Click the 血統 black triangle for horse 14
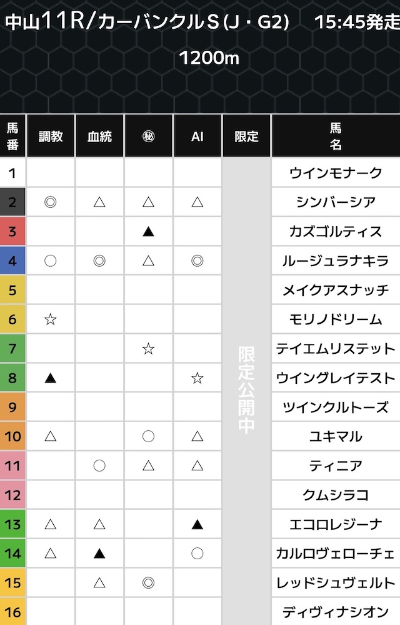 tap(99, 554)
